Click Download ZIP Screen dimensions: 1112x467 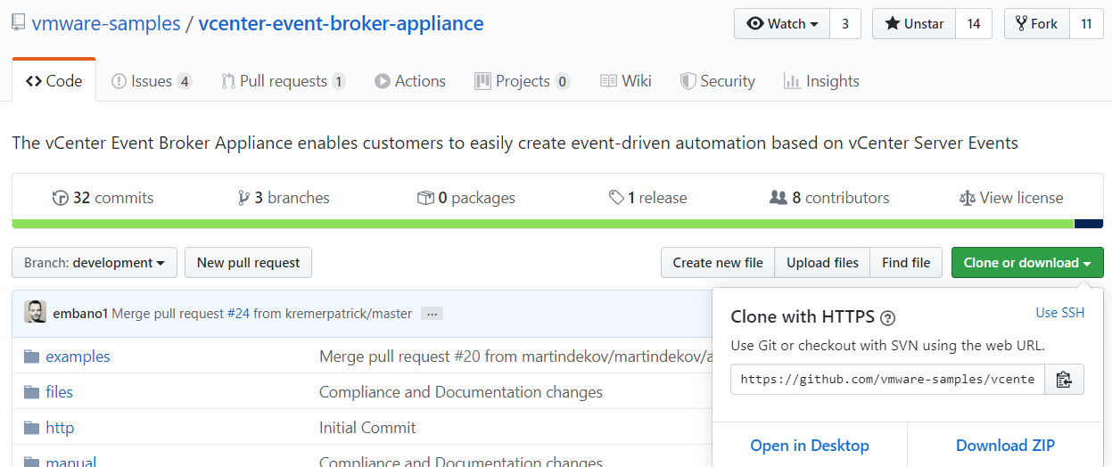(x=1005, y=446)
